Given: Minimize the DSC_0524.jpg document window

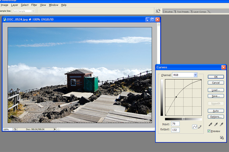Looking at the screenshot, I should click(x=148, y=20).
